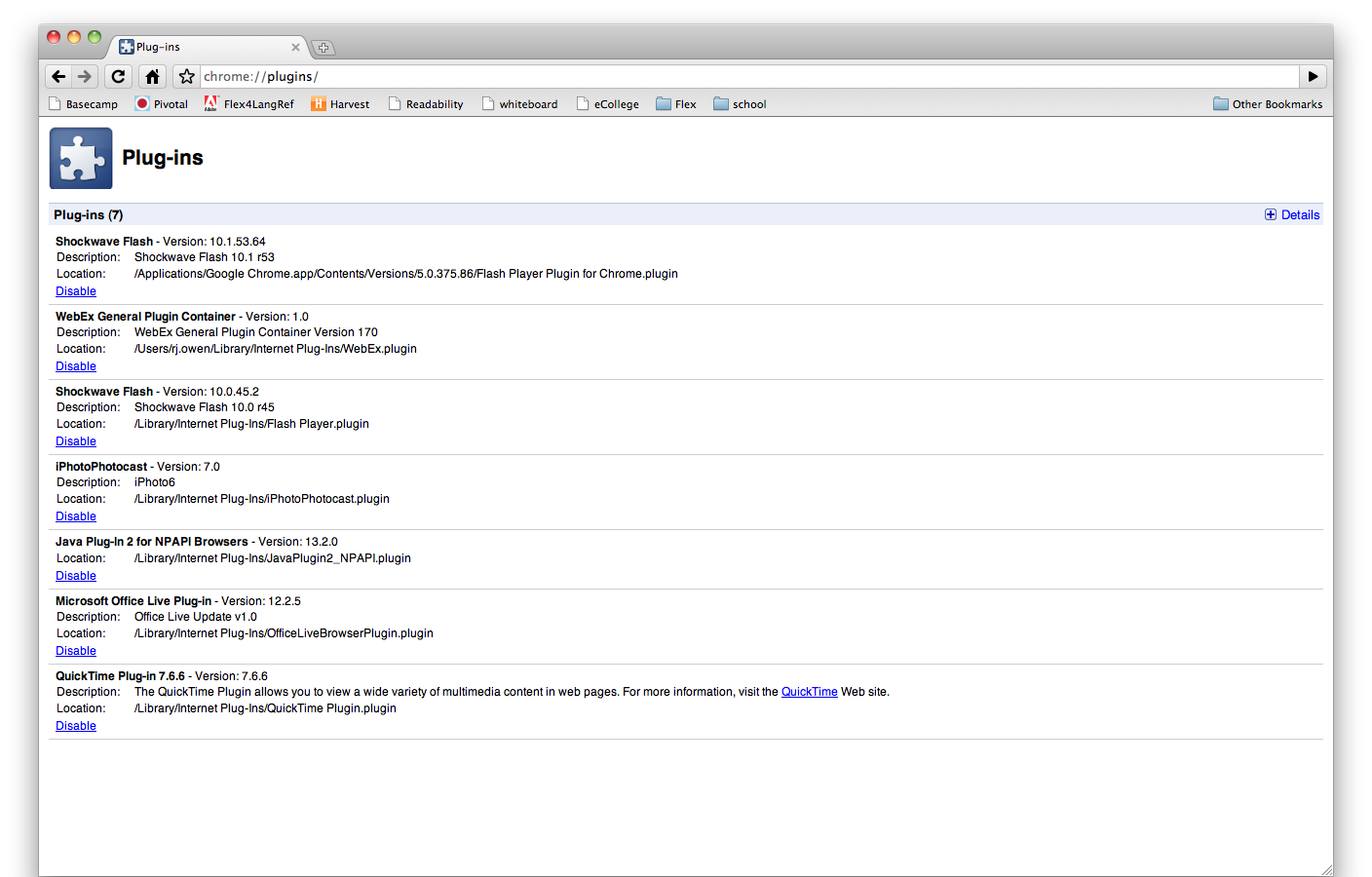1372x877 pixels.
Task: Go forward with the right arrow button
Action: point(86,76)
